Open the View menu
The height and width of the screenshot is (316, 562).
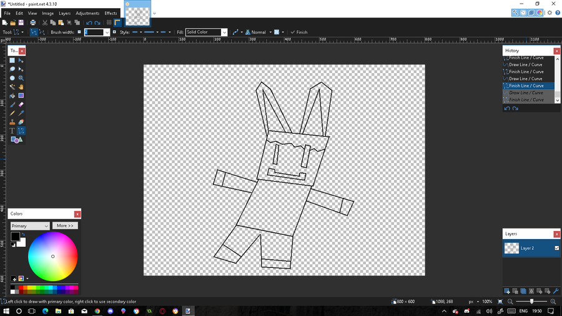point(32,13)
